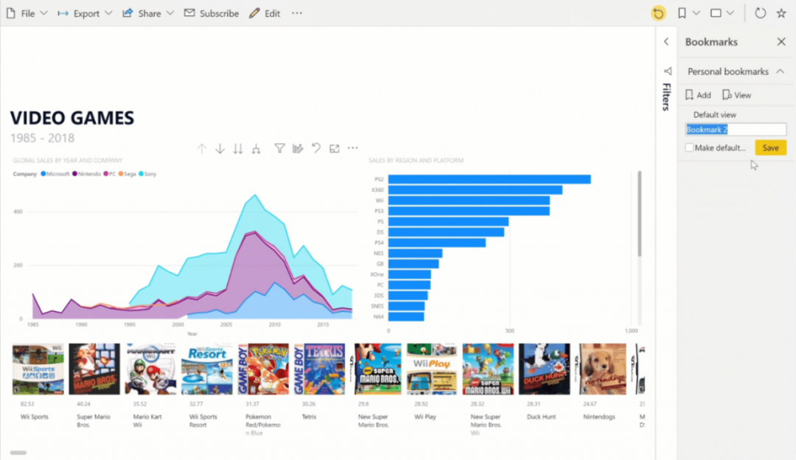796x460 pixels.
Task: Select Nintendo in the chart legend
Action: [x=87, y=174]
